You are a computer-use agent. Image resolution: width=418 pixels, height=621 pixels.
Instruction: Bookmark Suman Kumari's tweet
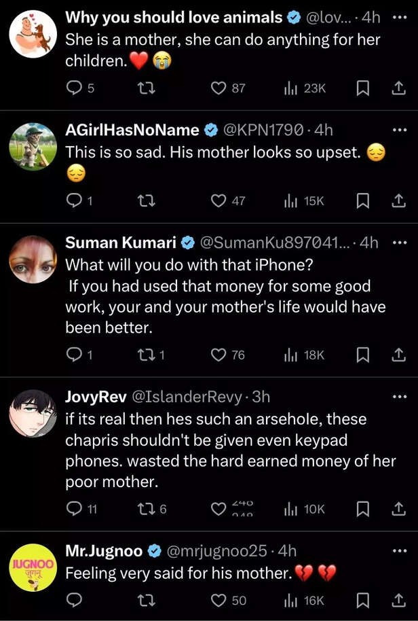pyautogui.click(x=363, y=355)
